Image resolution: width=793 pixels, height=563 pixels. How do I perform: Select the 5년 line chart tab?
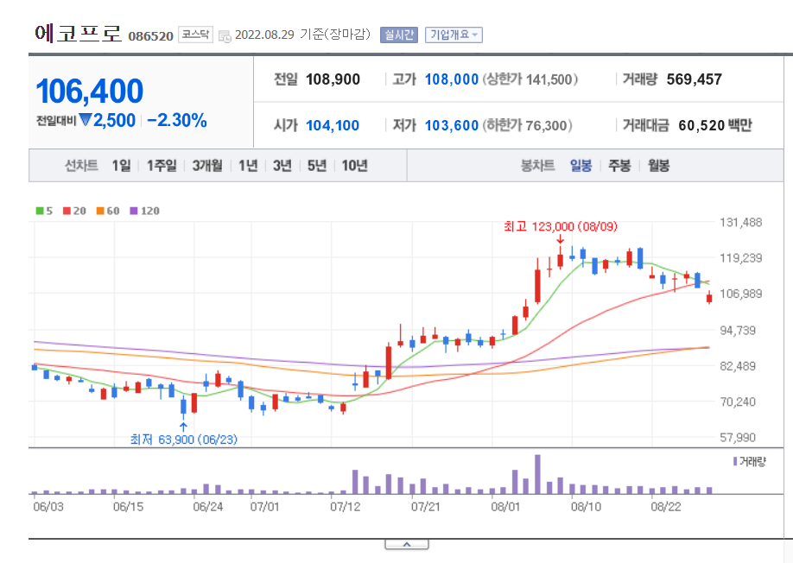tap(317, 165)
